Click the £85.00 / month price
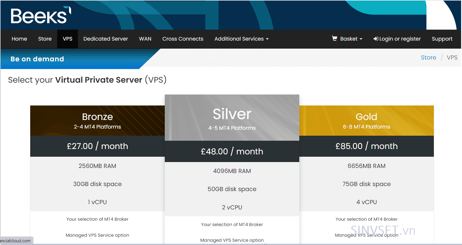The height and width of the screenshot is (245, 462). [x=367, y=146]
